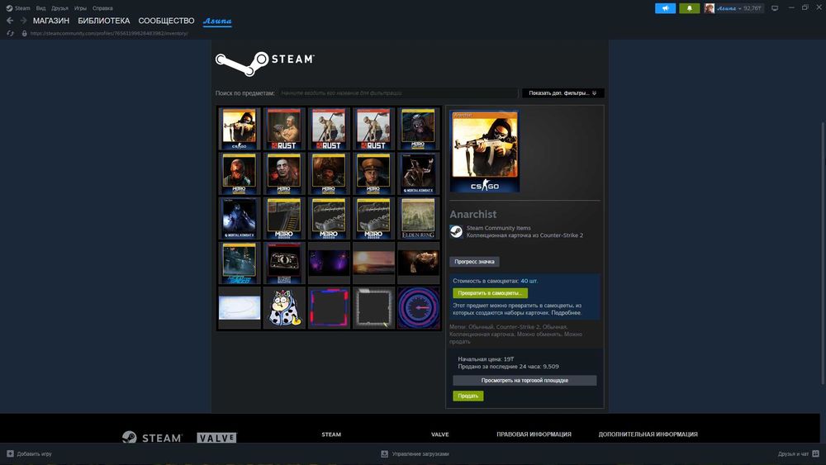Open notifications via the green bell icon

click(689, 8)
